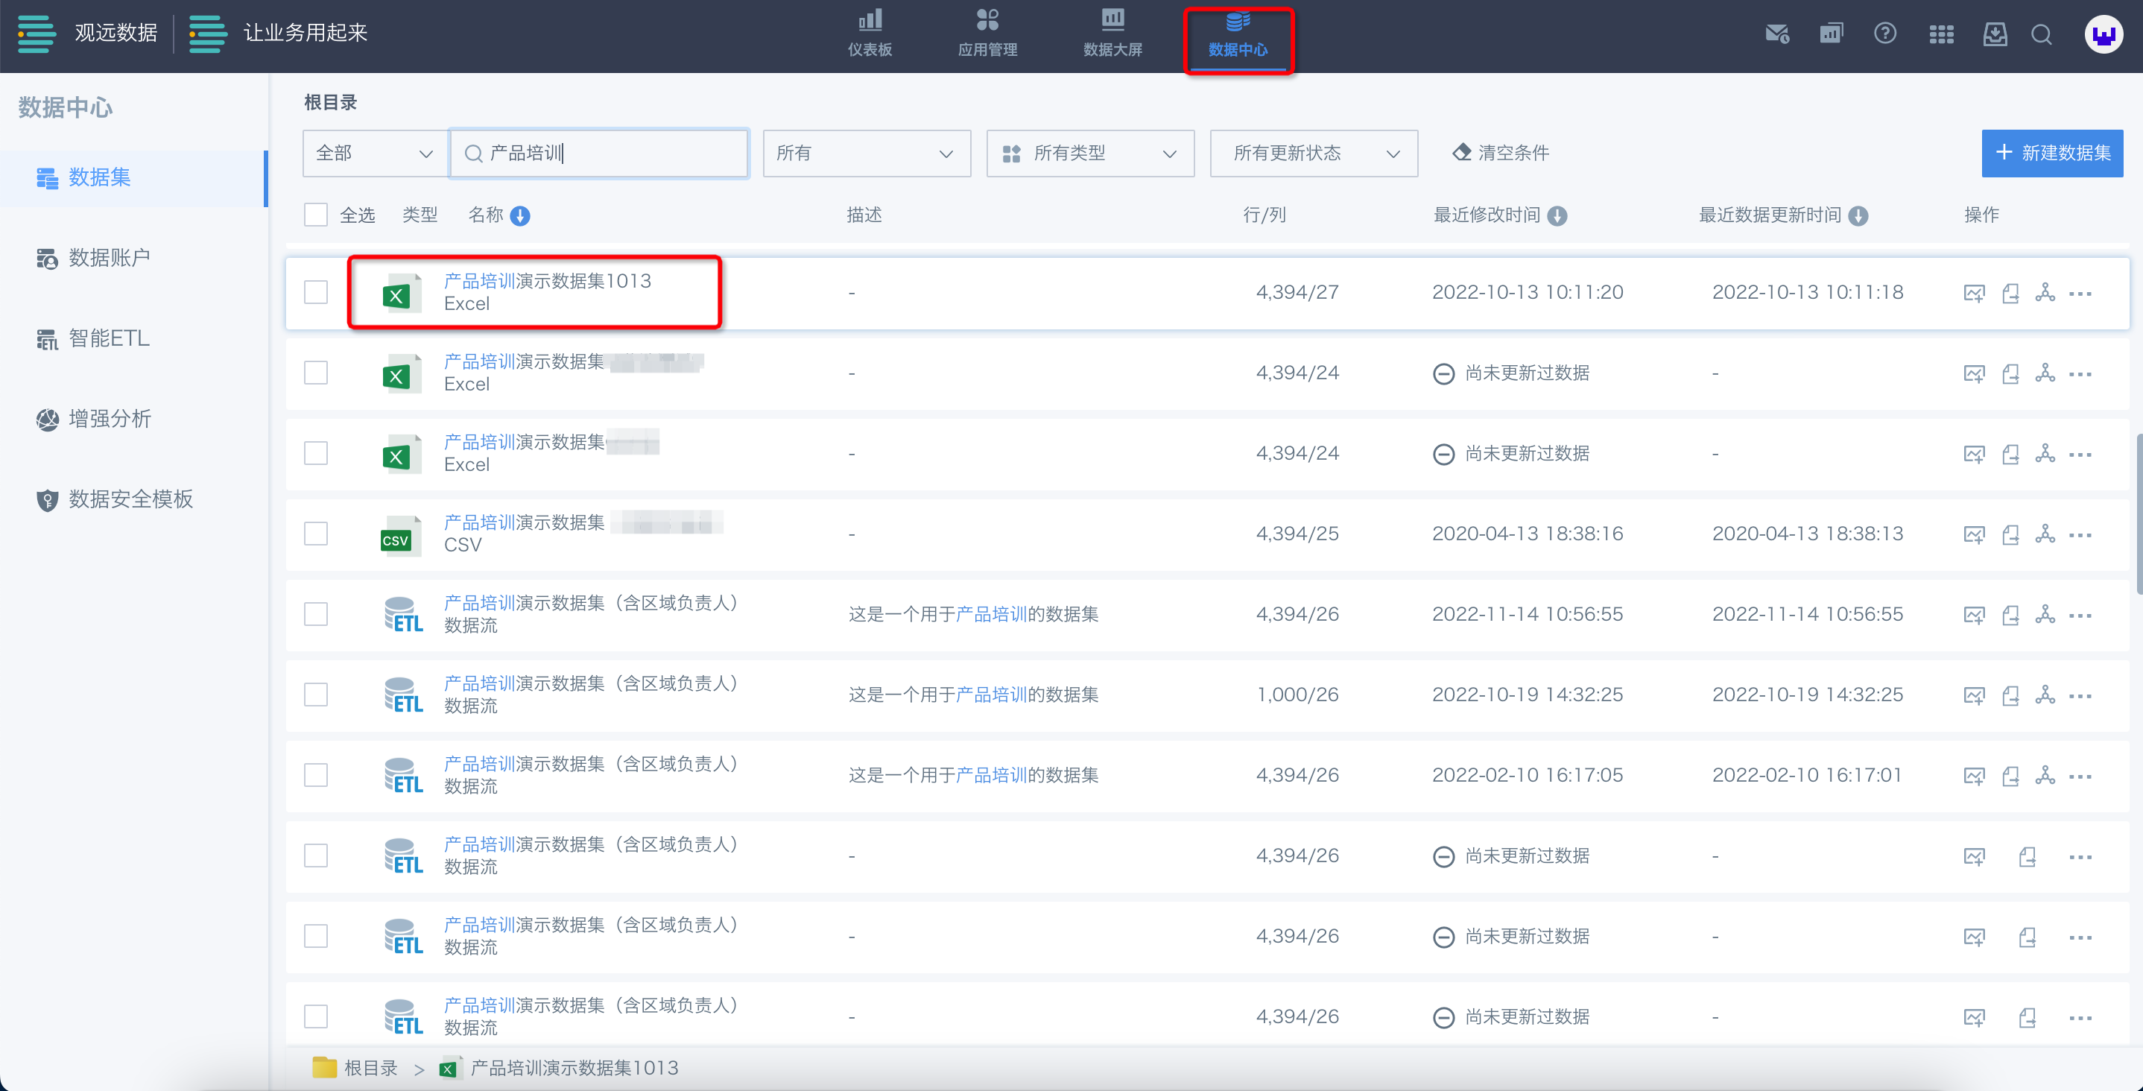Screen dimensions: 2143x1091
Task: Click 清空条件 to clear filters
Action: [1501, 153]
